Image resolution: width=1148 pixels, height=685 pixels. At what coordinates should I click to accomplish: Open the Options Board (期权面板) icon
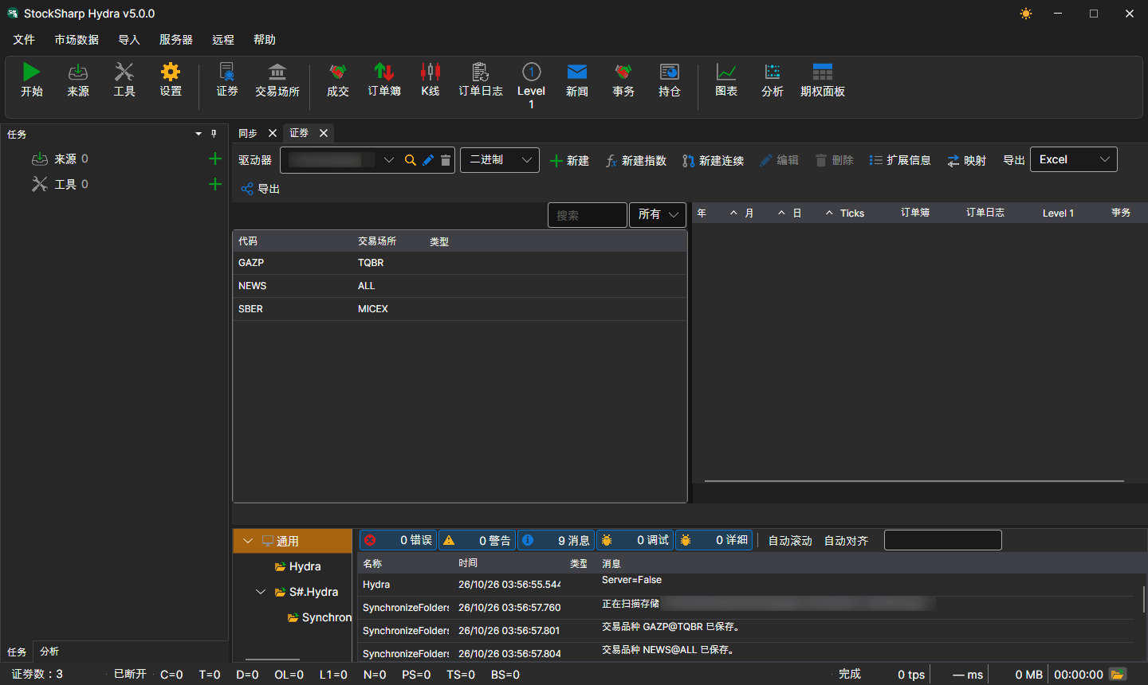tap(822, 72)
